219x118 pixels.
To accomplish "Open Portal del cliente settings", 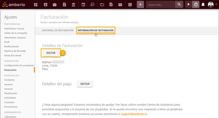I will 13,55.
